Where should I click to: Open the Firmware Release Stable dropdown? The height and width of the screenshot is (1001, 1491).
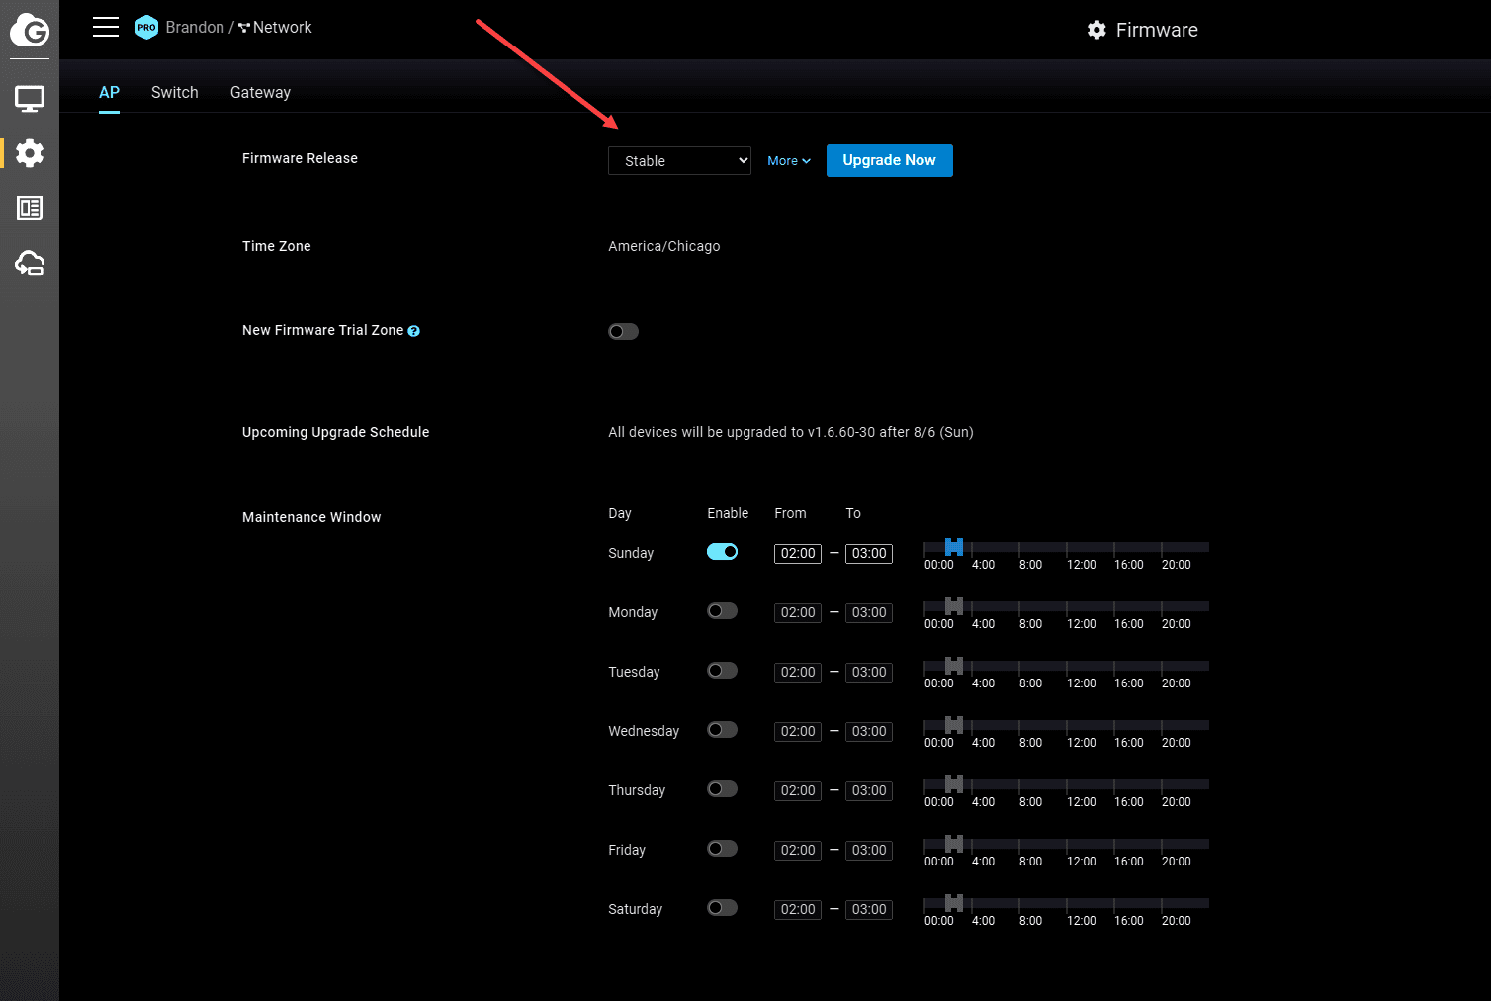click(679, 161)
